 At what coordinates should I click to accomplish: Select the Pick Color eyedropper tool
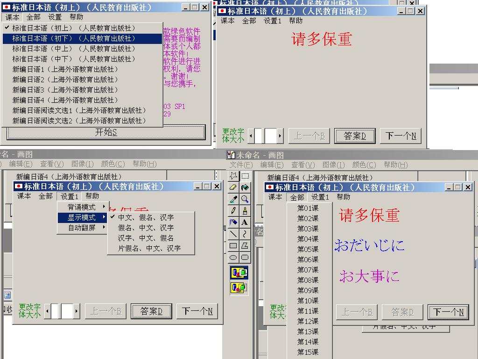click(233, 199)
